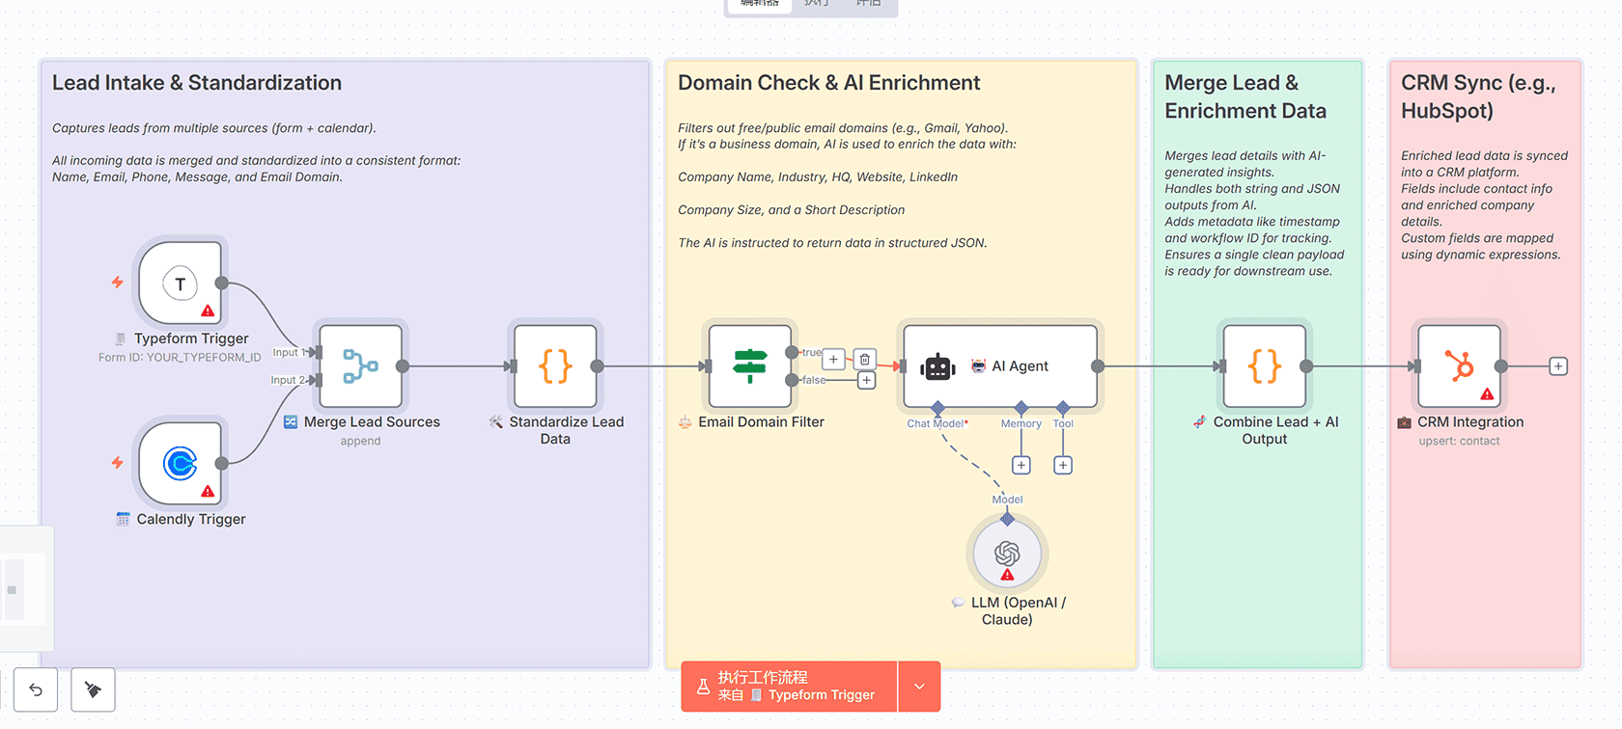Delete the true branch connection with trash icon
Image resolution: width=1622 pixels, height=729 pixels.
click(x=865, y=360)
